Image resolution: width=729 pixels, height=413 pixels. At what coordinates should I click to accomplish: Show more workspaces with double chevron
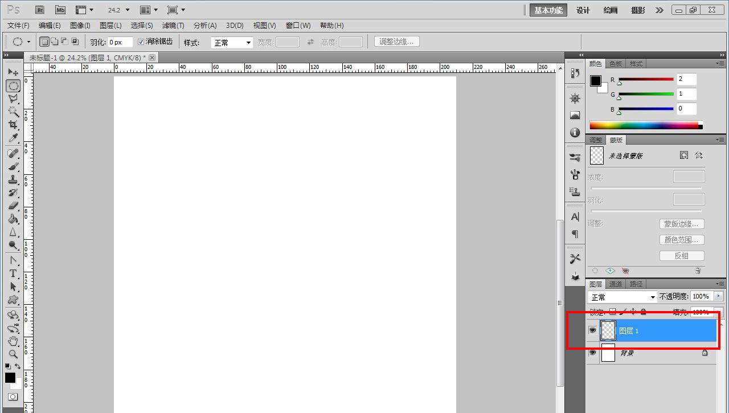coord(660,10)
